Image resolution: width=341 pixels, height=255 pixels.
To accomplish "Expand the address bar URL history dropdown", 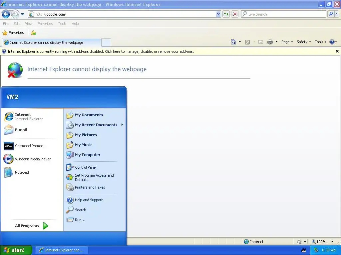I will pos(218,14).
